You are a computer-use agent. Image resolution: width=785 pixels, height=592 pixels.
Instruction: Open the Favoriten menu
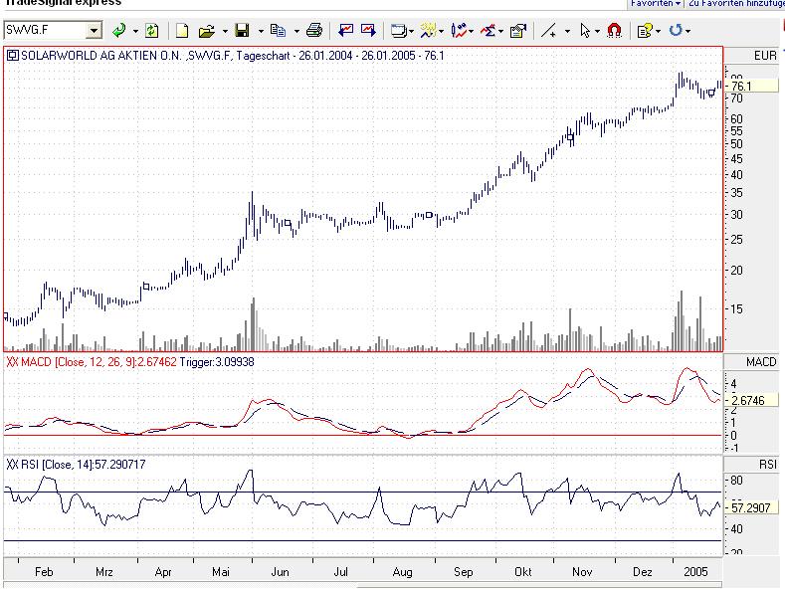[656, 4]
